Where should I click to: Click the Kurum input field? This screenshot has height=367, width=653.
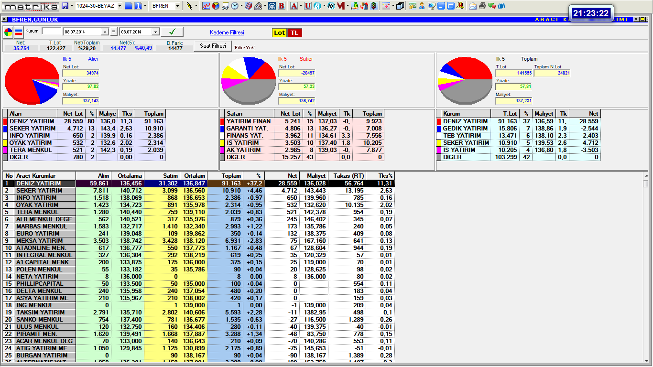52,31
